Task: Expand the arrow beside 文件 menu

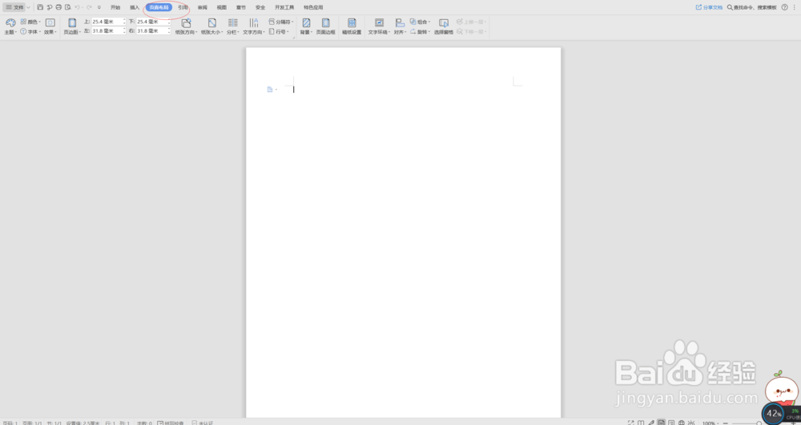Action: (x=29, y=8)
